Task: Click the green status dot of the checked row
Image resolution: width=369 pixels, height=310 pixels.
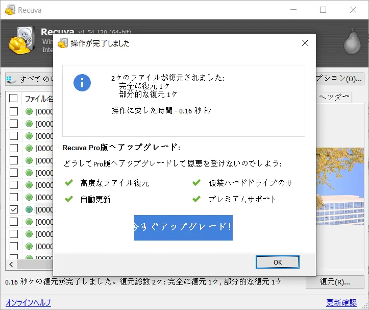Action: (29, 209)
